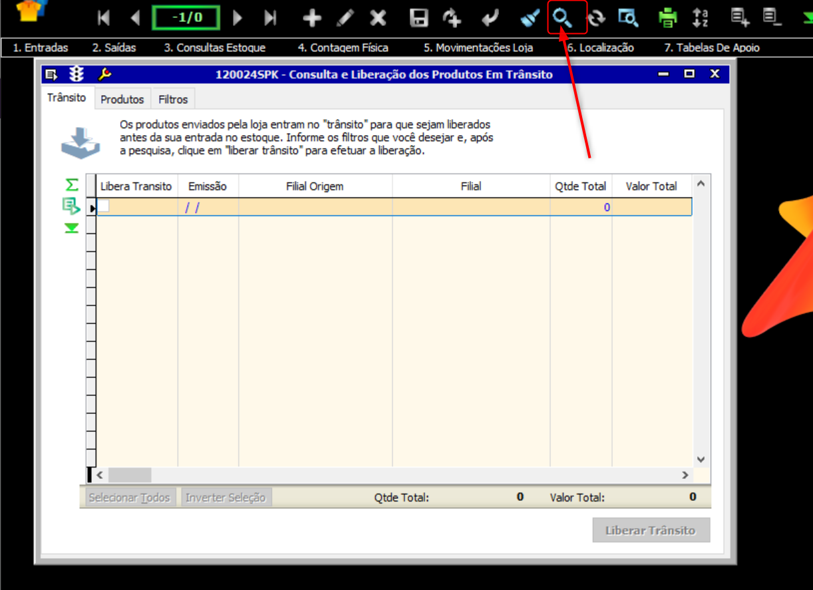Click the green partial arrow at toolbar's right edge
Screen dimensions: 813x590
coord(807,18)
